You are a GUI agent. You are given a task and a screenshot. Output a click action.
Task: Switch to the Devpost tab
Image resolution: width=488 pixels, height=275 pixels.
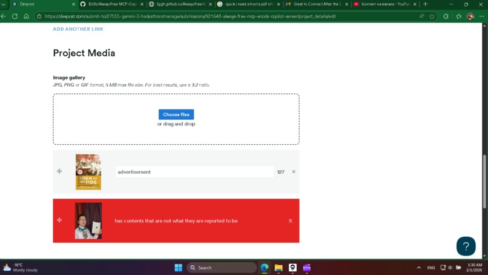[41, 4]
